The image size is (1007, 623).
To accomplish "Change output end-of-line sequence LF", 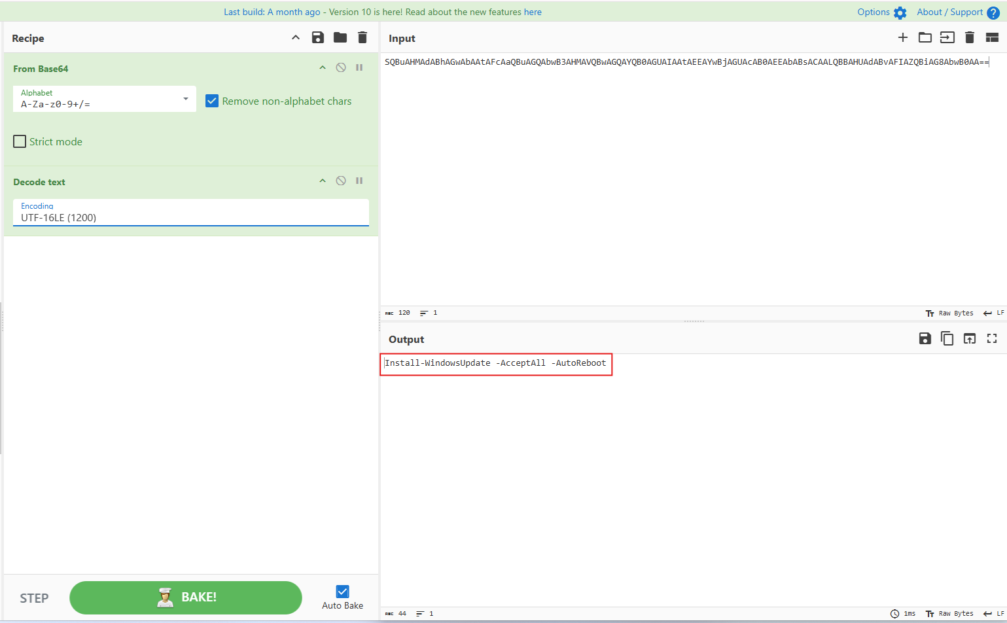I will [993, 614].
